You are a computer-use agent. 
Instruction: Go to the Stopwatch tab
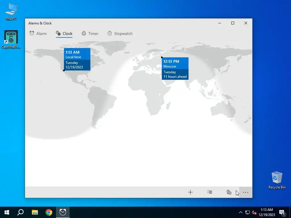120,33
